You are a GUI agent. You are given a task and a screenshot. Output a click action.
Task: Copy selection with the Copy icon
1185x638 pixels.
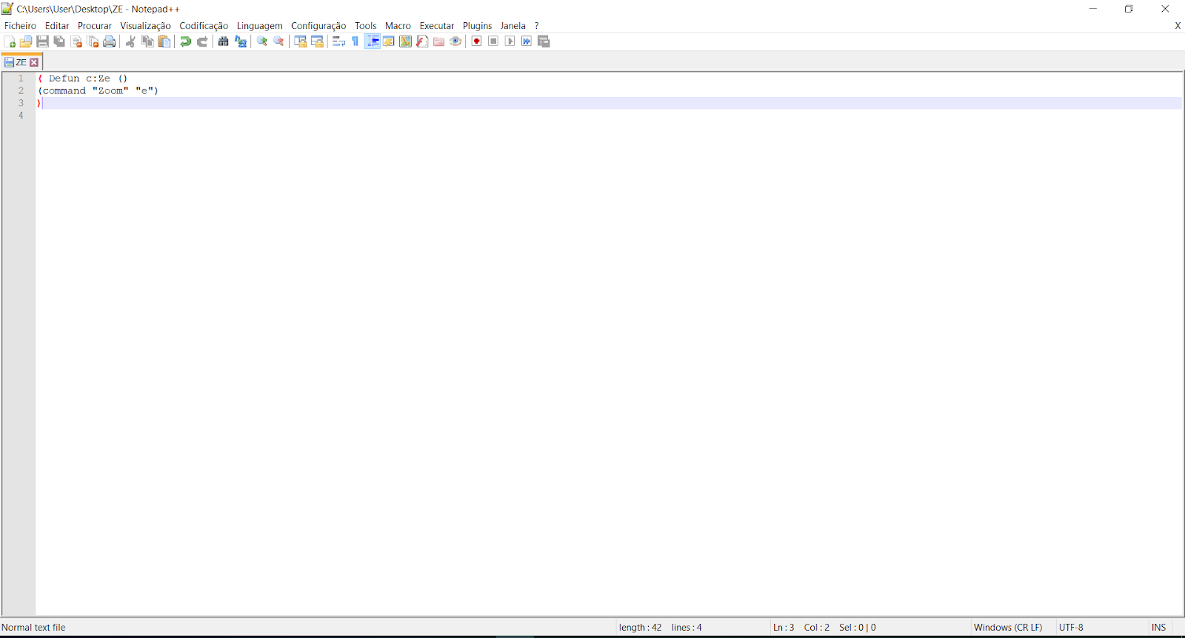click(x=147, y=41)
